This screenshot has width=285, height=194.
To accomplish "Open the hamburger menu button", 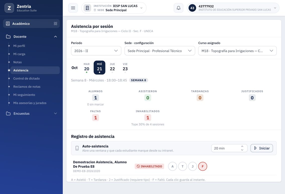I will [73, 8].
